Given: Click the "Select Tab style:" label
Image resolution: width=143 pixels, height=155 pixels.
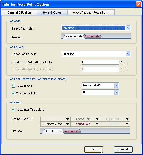Looking at the screenshot, I should coord(22,28).
